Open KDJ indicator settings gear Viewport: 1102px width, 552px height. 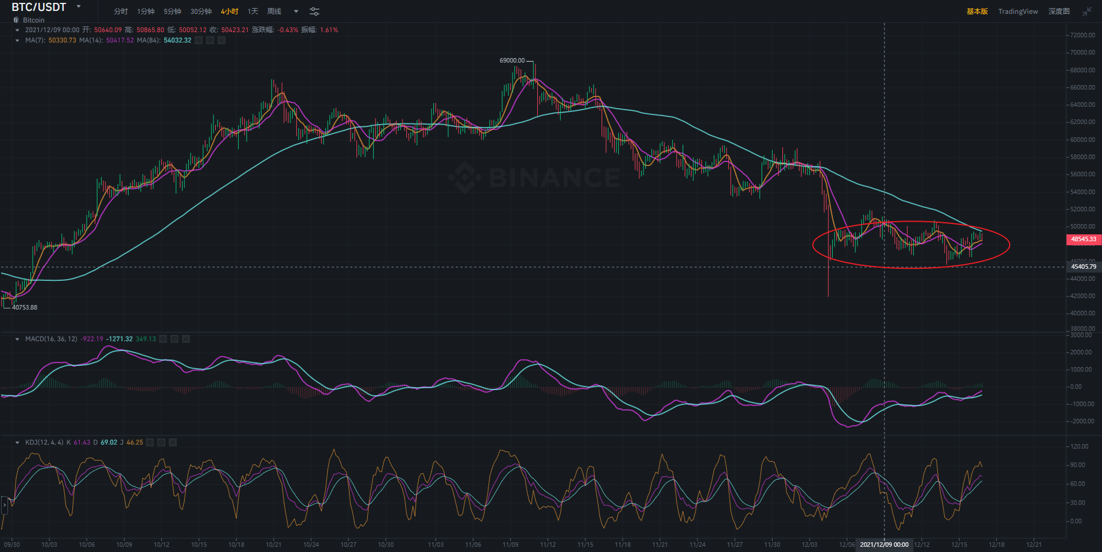[161, 442]
